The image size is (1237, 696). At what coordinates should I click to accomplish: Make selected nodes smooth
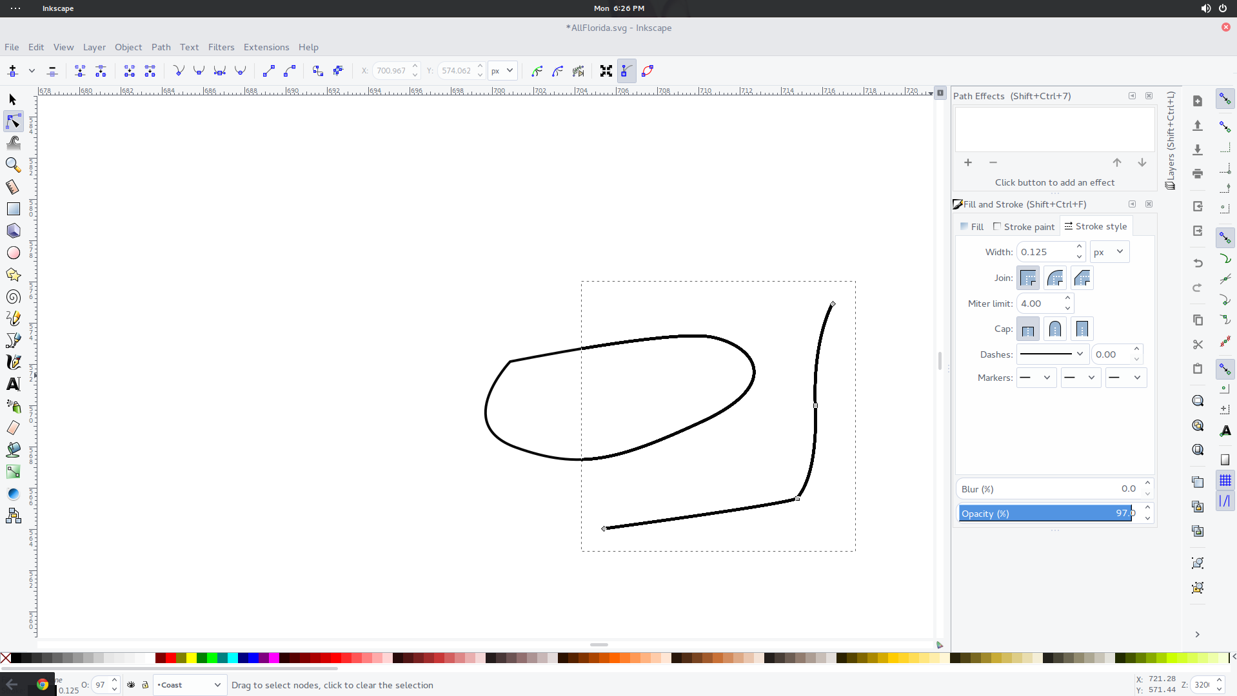pyautogui.click(x=199, y=71)
